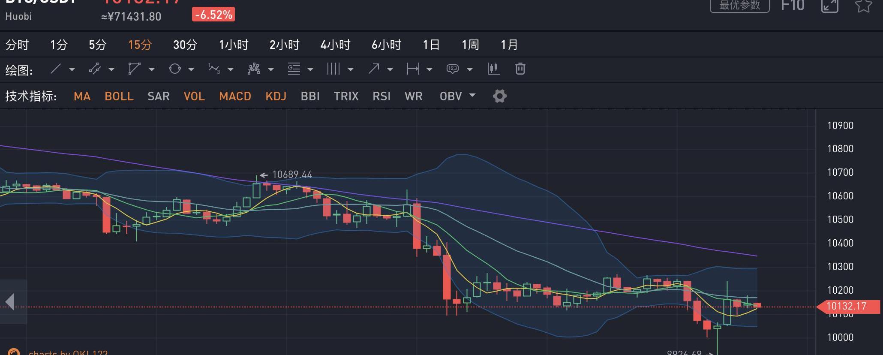Screen dimensions: 883x355
Task: Enable the SAR indicator
Action: coord(159,96)
